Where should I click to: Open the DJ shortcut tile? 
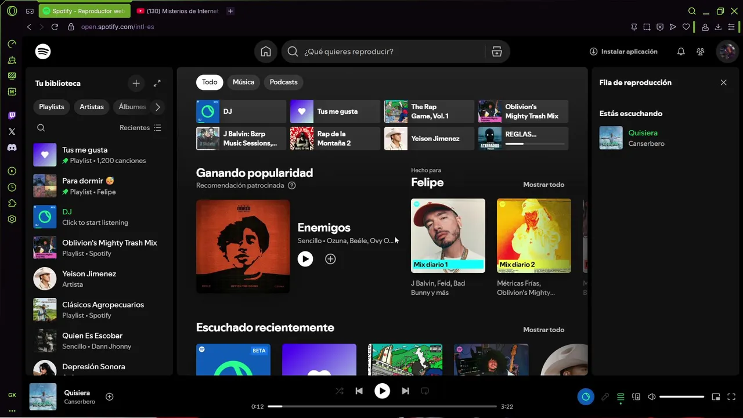coord(241,111)
